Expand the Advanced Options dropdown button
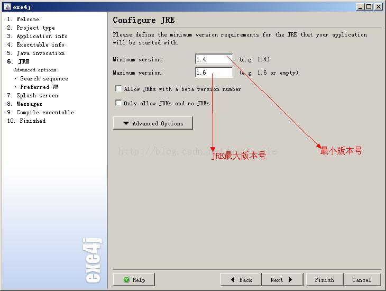The height and width of the screenshot is (291, 386). point(153,123)
